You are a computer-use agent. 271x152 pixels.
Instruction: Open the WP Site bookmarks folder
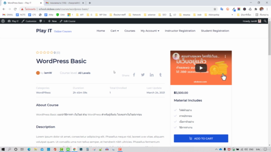(101, 15)
